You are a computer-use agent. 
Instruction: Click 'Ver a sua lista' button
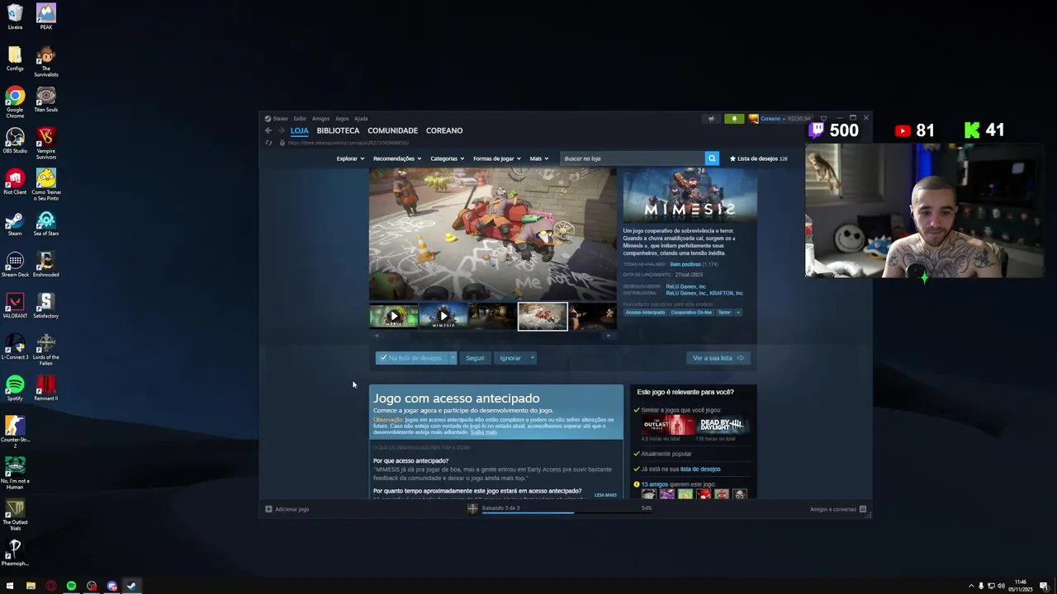pos(718,358)
